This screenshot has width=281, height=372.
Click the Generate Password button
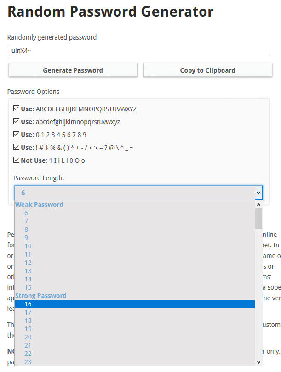(73, 70)
